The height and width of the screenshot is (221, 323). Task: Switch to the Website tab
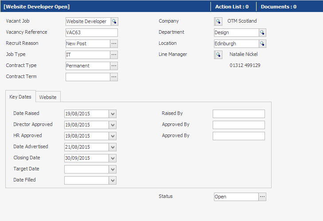pyautogui.click(x=48, y=97)
